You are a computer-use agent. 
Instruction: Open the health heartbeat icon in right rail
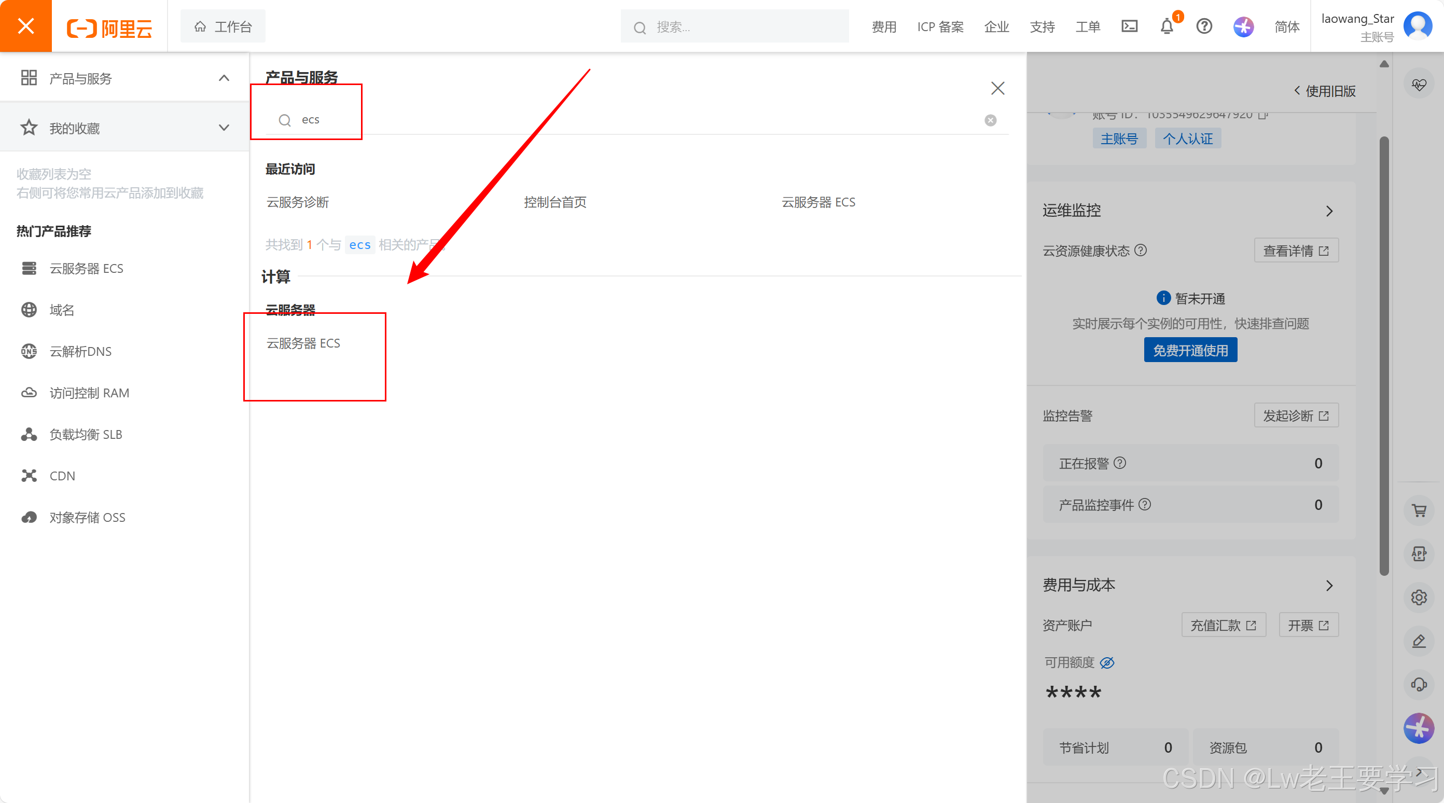[1418, 85]
